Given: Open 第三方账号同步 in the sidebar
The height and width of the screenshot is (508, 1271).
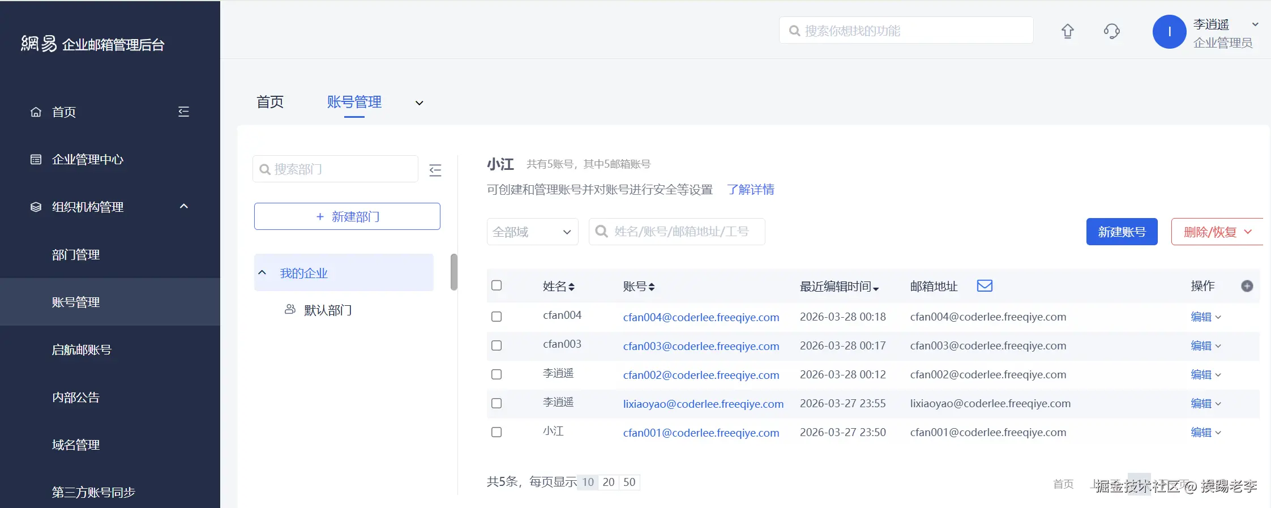Looking at the screenshot, I should click(93, 492).
